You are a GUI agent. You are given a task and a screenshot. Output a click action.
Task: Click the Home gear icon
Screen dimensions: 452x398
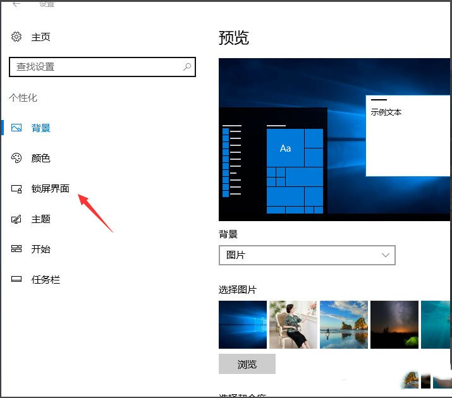click(16, 37)
